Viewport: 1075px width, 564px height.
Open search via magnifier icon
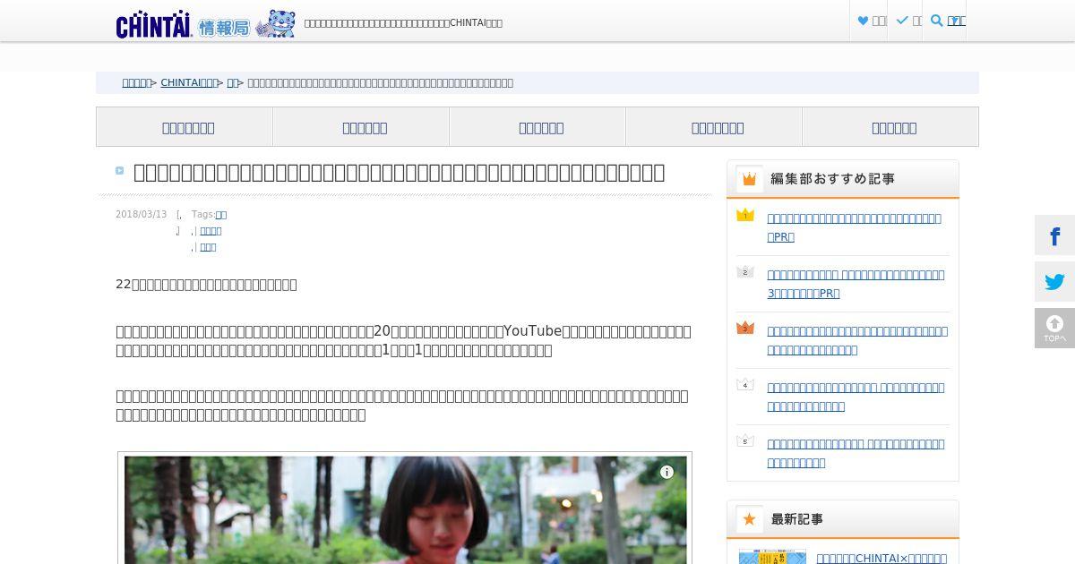(936, 21)
